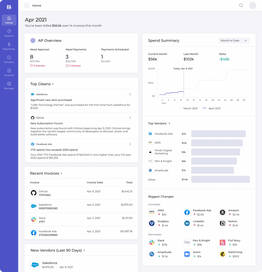Expand the Salesforce glean chevron

click(130, 94)
